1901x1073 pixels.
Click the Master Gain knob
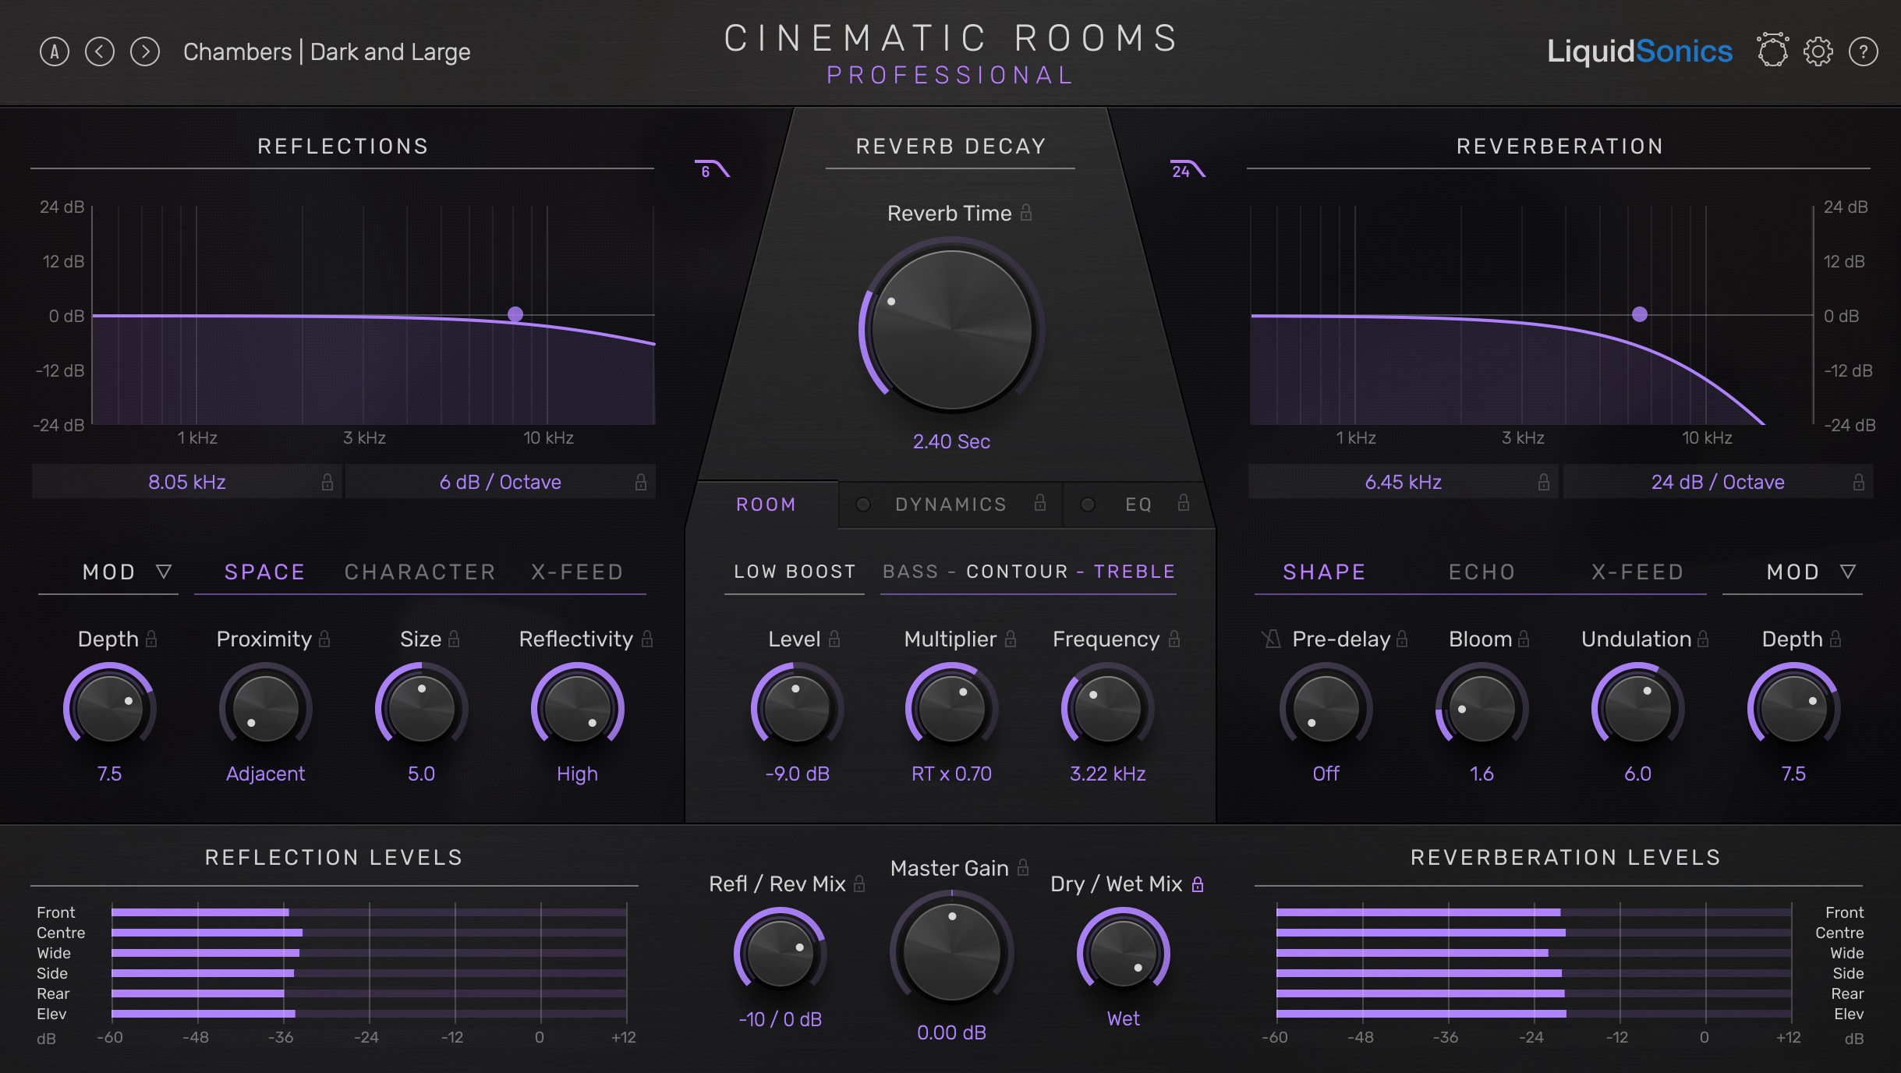(951, 951)
